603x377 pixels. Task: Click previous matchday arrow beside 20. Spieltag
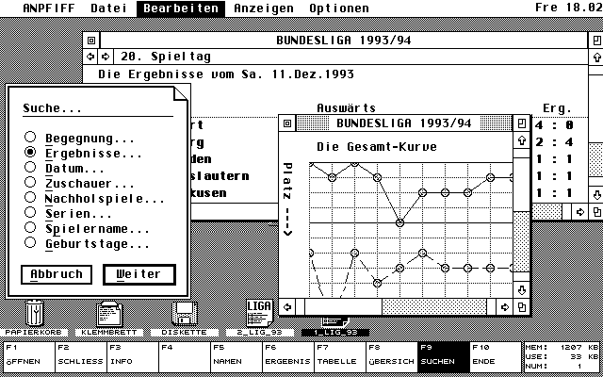(x=91, y=57)
